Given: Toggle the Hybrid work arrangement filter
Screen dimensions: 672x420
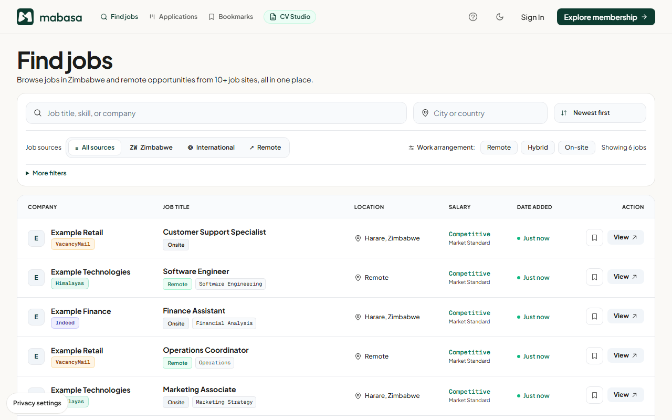Looking at the screenshot, I should pos(538,148).
